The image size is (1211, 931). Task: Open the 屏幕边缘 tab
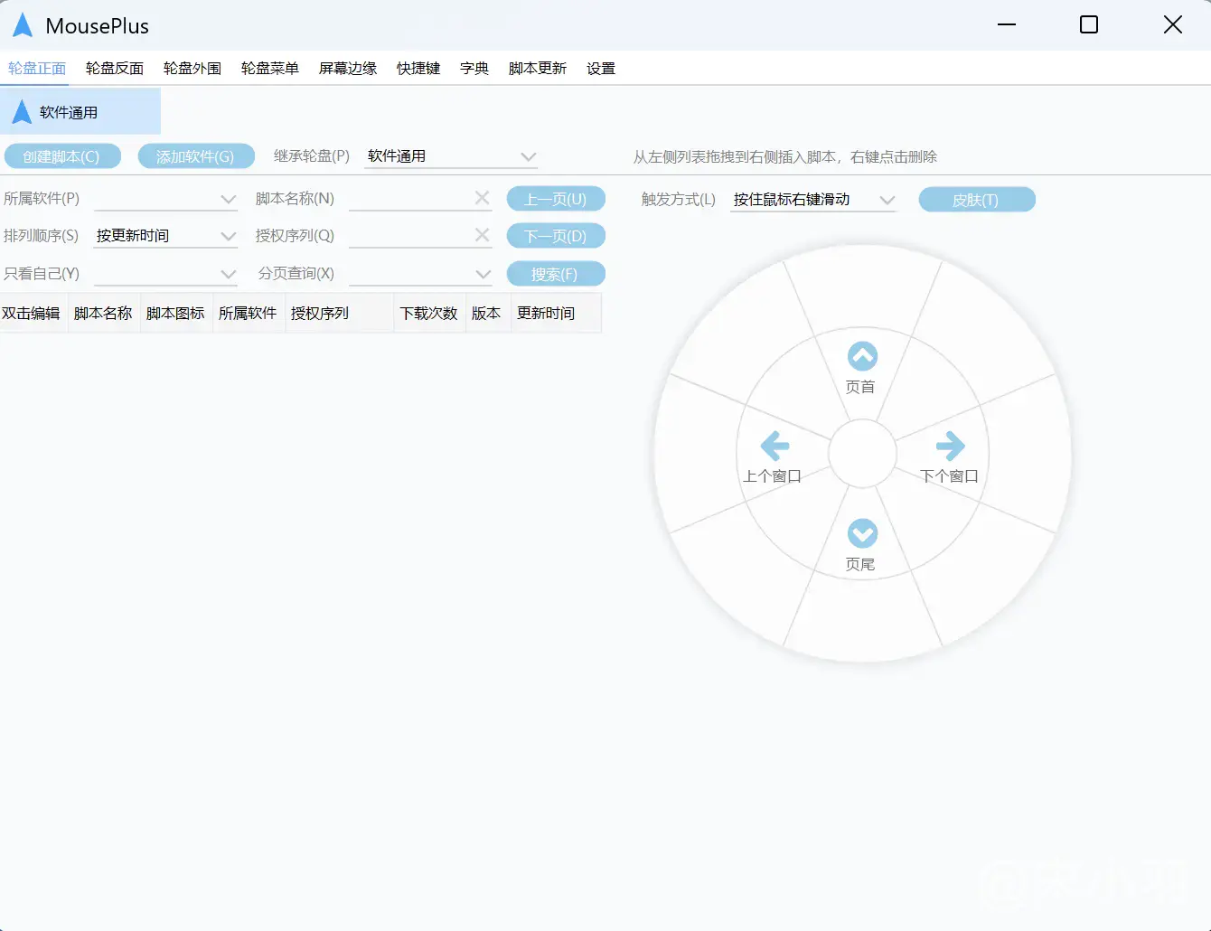pos(348,69)
